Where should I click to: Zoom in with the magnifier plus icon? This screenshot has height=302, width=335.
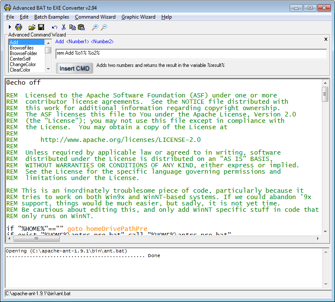pyautogui.click(x=95, y=27)
